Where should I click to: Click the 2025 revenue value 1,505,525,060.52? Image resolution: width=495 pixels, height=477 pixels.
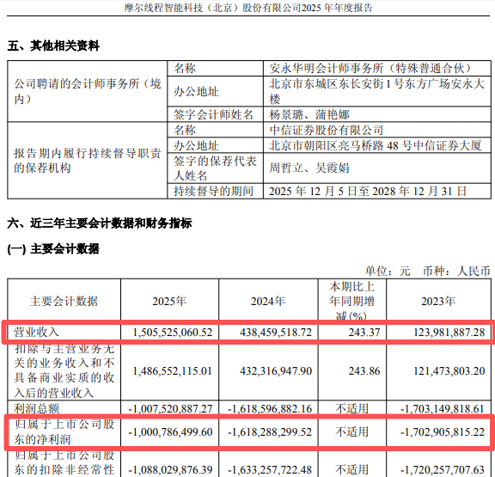pos(173,332)
